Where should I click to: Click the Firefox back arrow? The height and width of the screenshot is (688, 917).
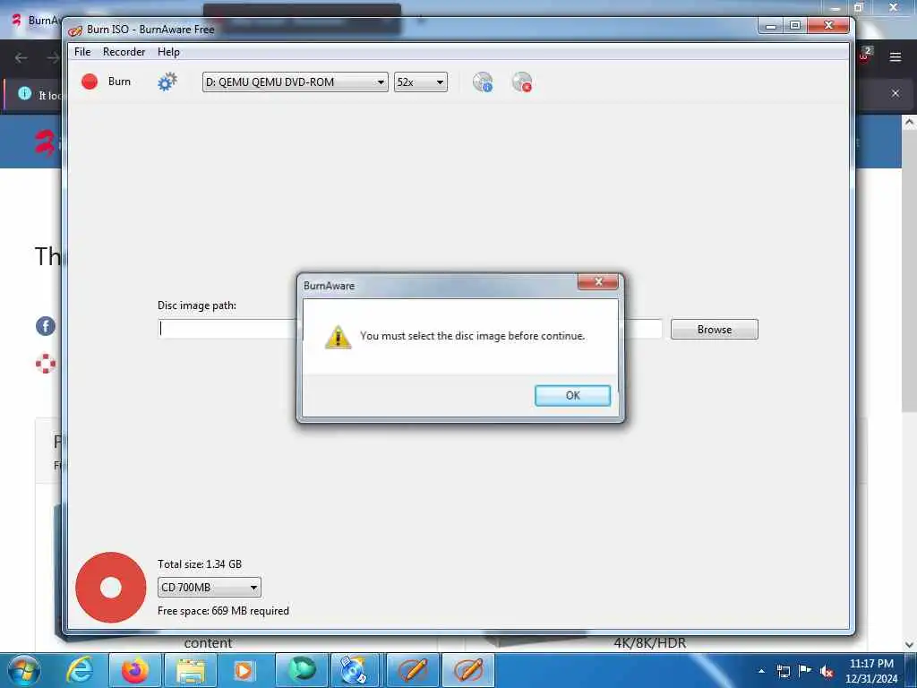tap(21, 57)
